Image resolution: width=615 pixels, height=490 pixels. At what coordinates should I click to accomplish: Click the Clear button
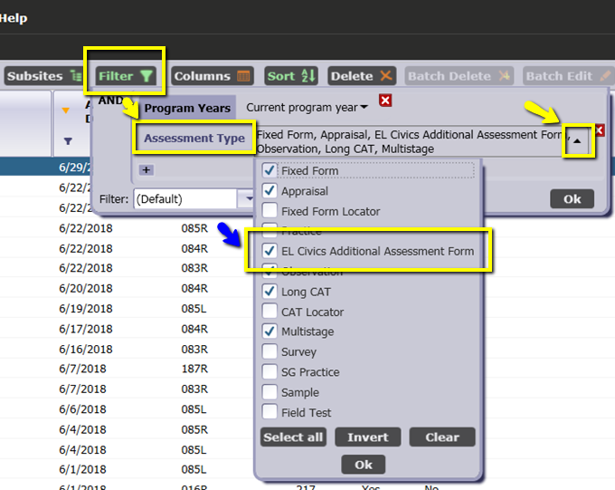tap(442, 437)
